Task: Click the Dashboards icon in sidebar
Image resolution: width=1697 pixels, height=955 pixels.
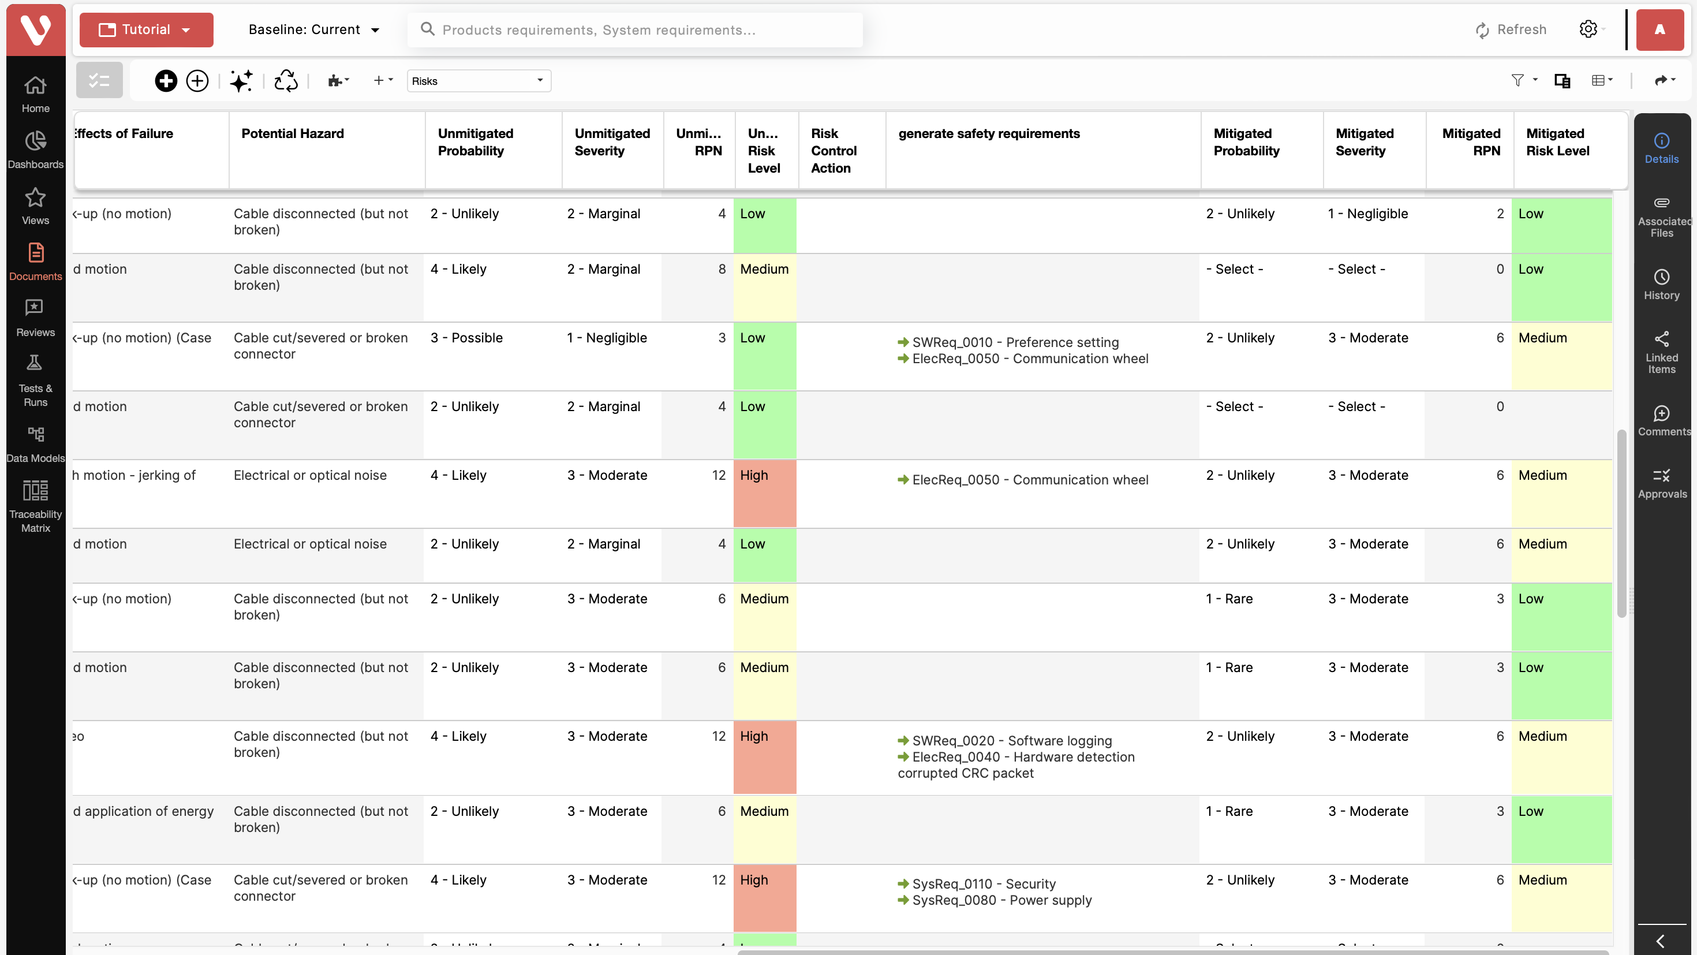Action: click(35, 140)
